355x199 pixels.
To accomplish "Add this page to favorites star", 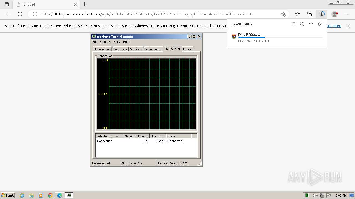I will click(283, 14).
